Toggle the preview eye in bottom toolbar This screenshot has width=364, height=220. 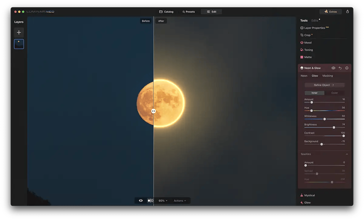click(141, 201)
